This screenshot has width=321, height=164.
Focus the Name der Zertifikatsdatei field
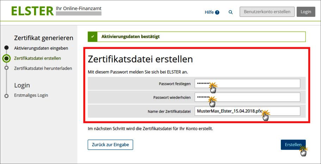(247, 111)
